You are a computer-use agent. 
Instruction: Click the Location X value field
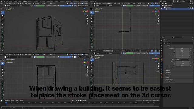(182, 48)
